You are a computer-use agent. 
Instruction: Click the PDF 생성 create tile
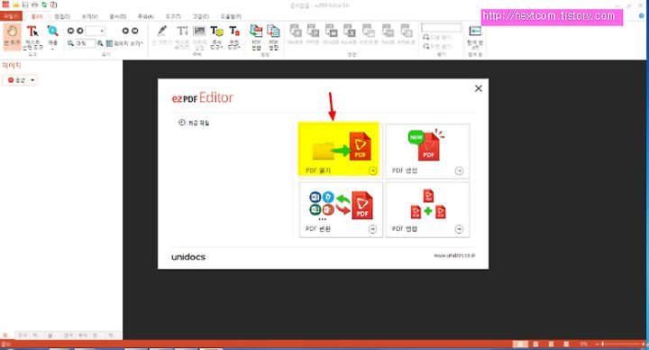(x=427, y=152)
